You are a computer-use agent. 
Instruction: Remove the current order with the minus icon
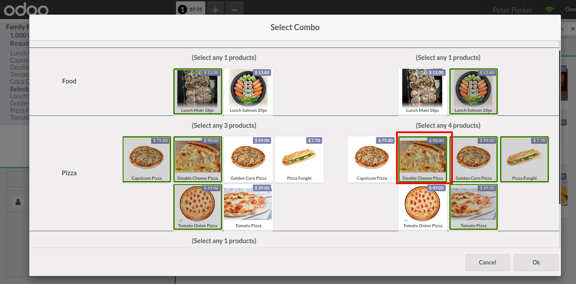(235, 9)
